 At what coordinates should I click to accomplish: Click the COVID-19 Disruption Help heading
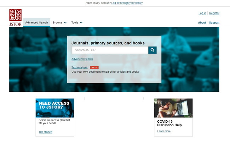(169, 123)
